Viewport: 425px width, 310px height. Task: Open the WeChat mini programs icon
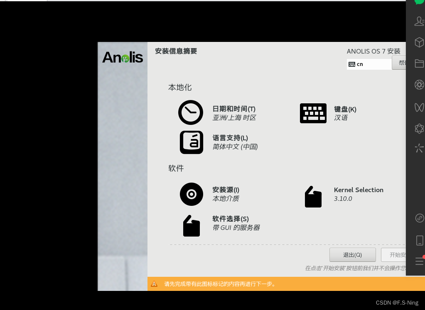point(420,218)
